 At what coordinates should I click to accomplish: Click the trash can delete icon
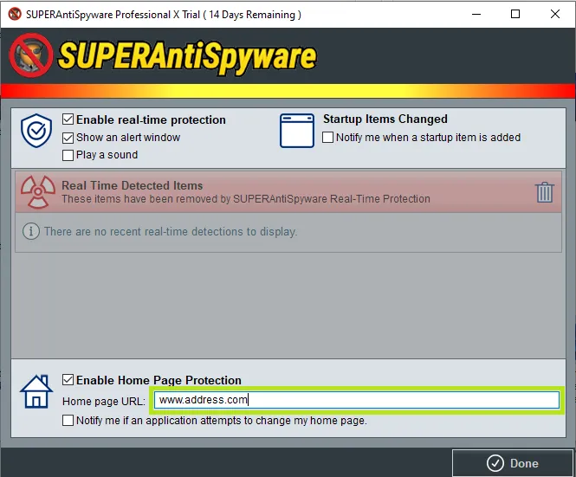click(544, 191)
